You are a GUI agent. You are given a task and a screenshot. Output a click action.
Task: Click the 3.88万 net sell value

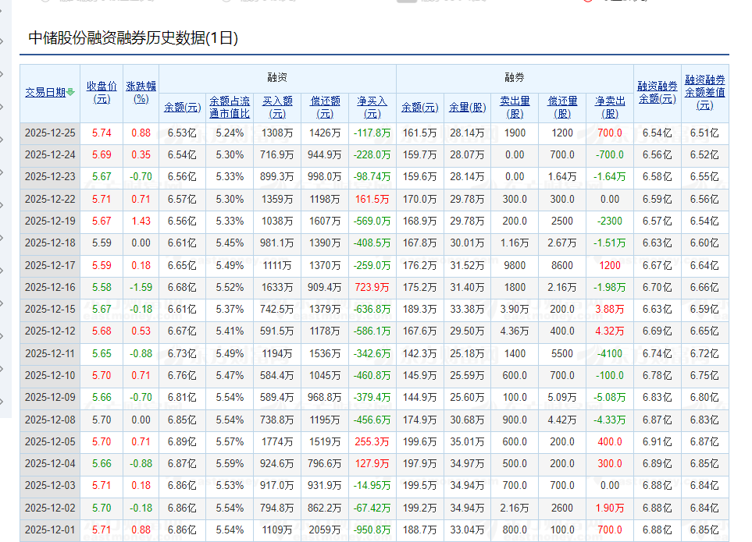pos(610,310)
